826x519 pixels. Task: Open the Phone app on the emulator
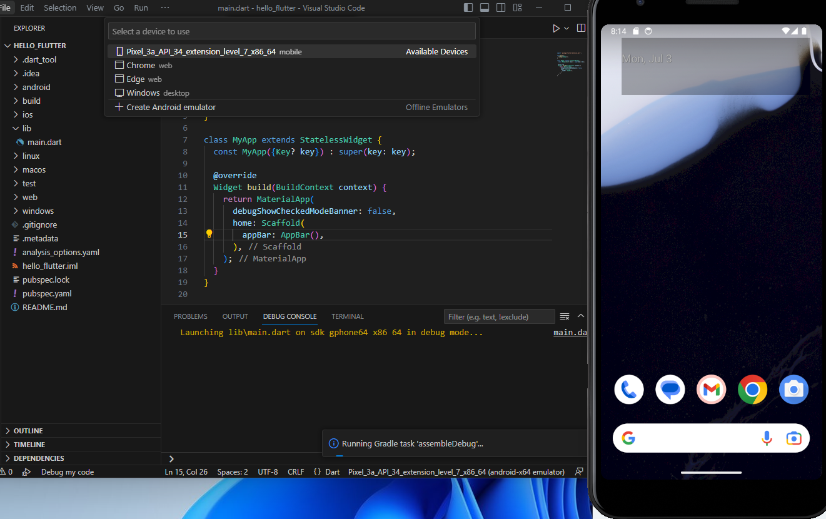coord(629,390)
